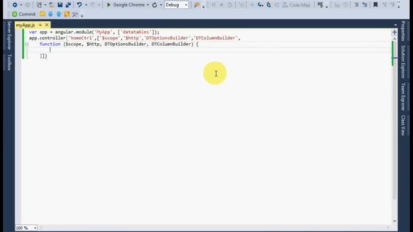Click the editor split window handle
Screen dimensions: 413x232
pos(394,32)
